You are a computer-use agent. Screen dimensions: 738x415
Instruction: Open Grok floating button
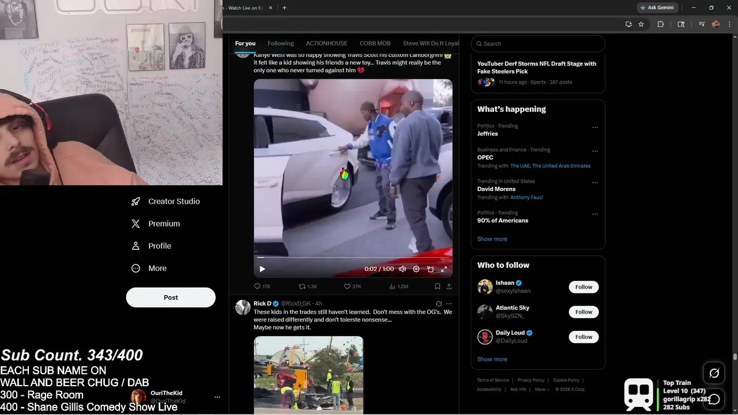point(714,373)
